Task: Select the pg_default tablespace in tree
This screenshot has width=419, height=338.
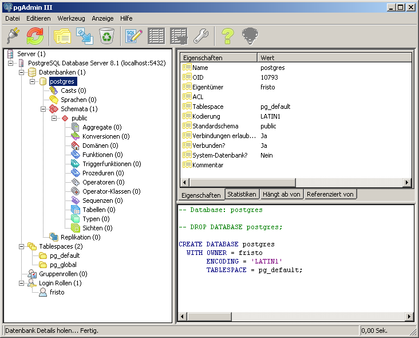Action: tap(65, 256)
